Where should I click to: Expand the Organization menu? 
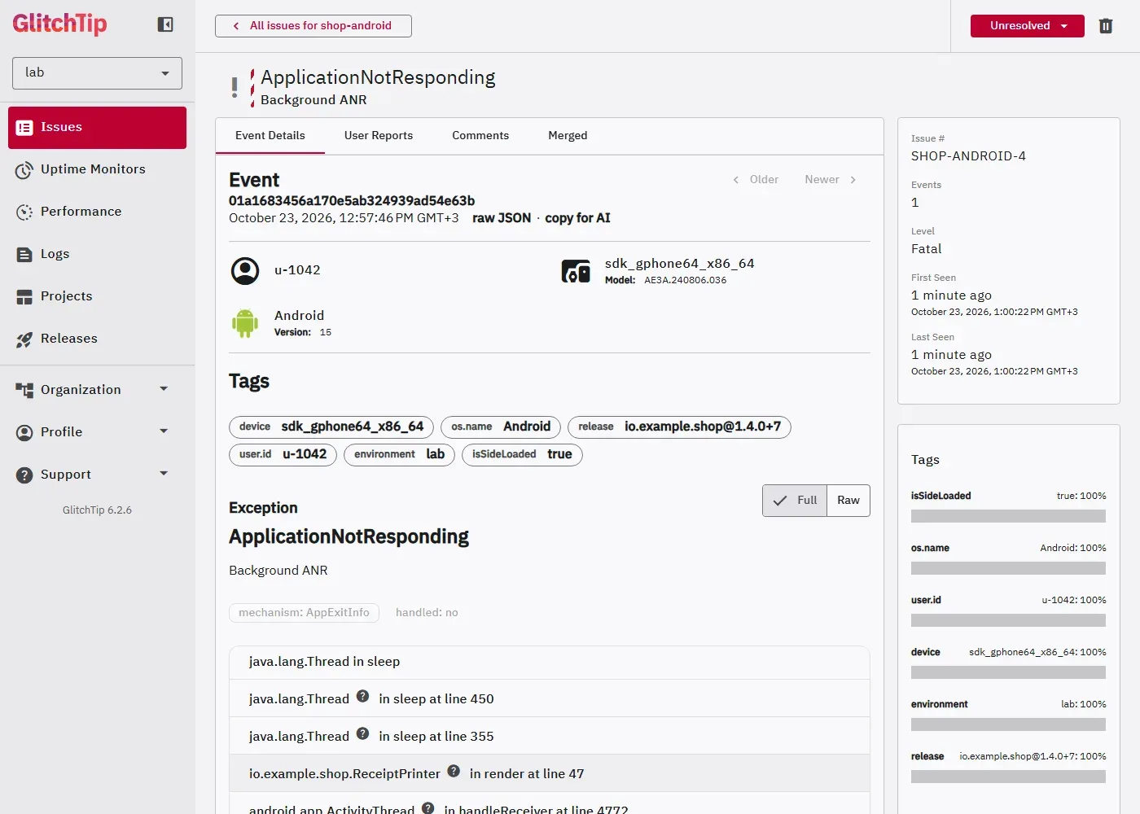97,390
